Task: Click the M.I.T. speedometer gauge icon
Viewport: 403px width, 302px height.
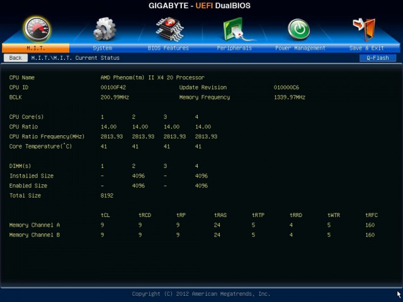Action: pos(37,29)
